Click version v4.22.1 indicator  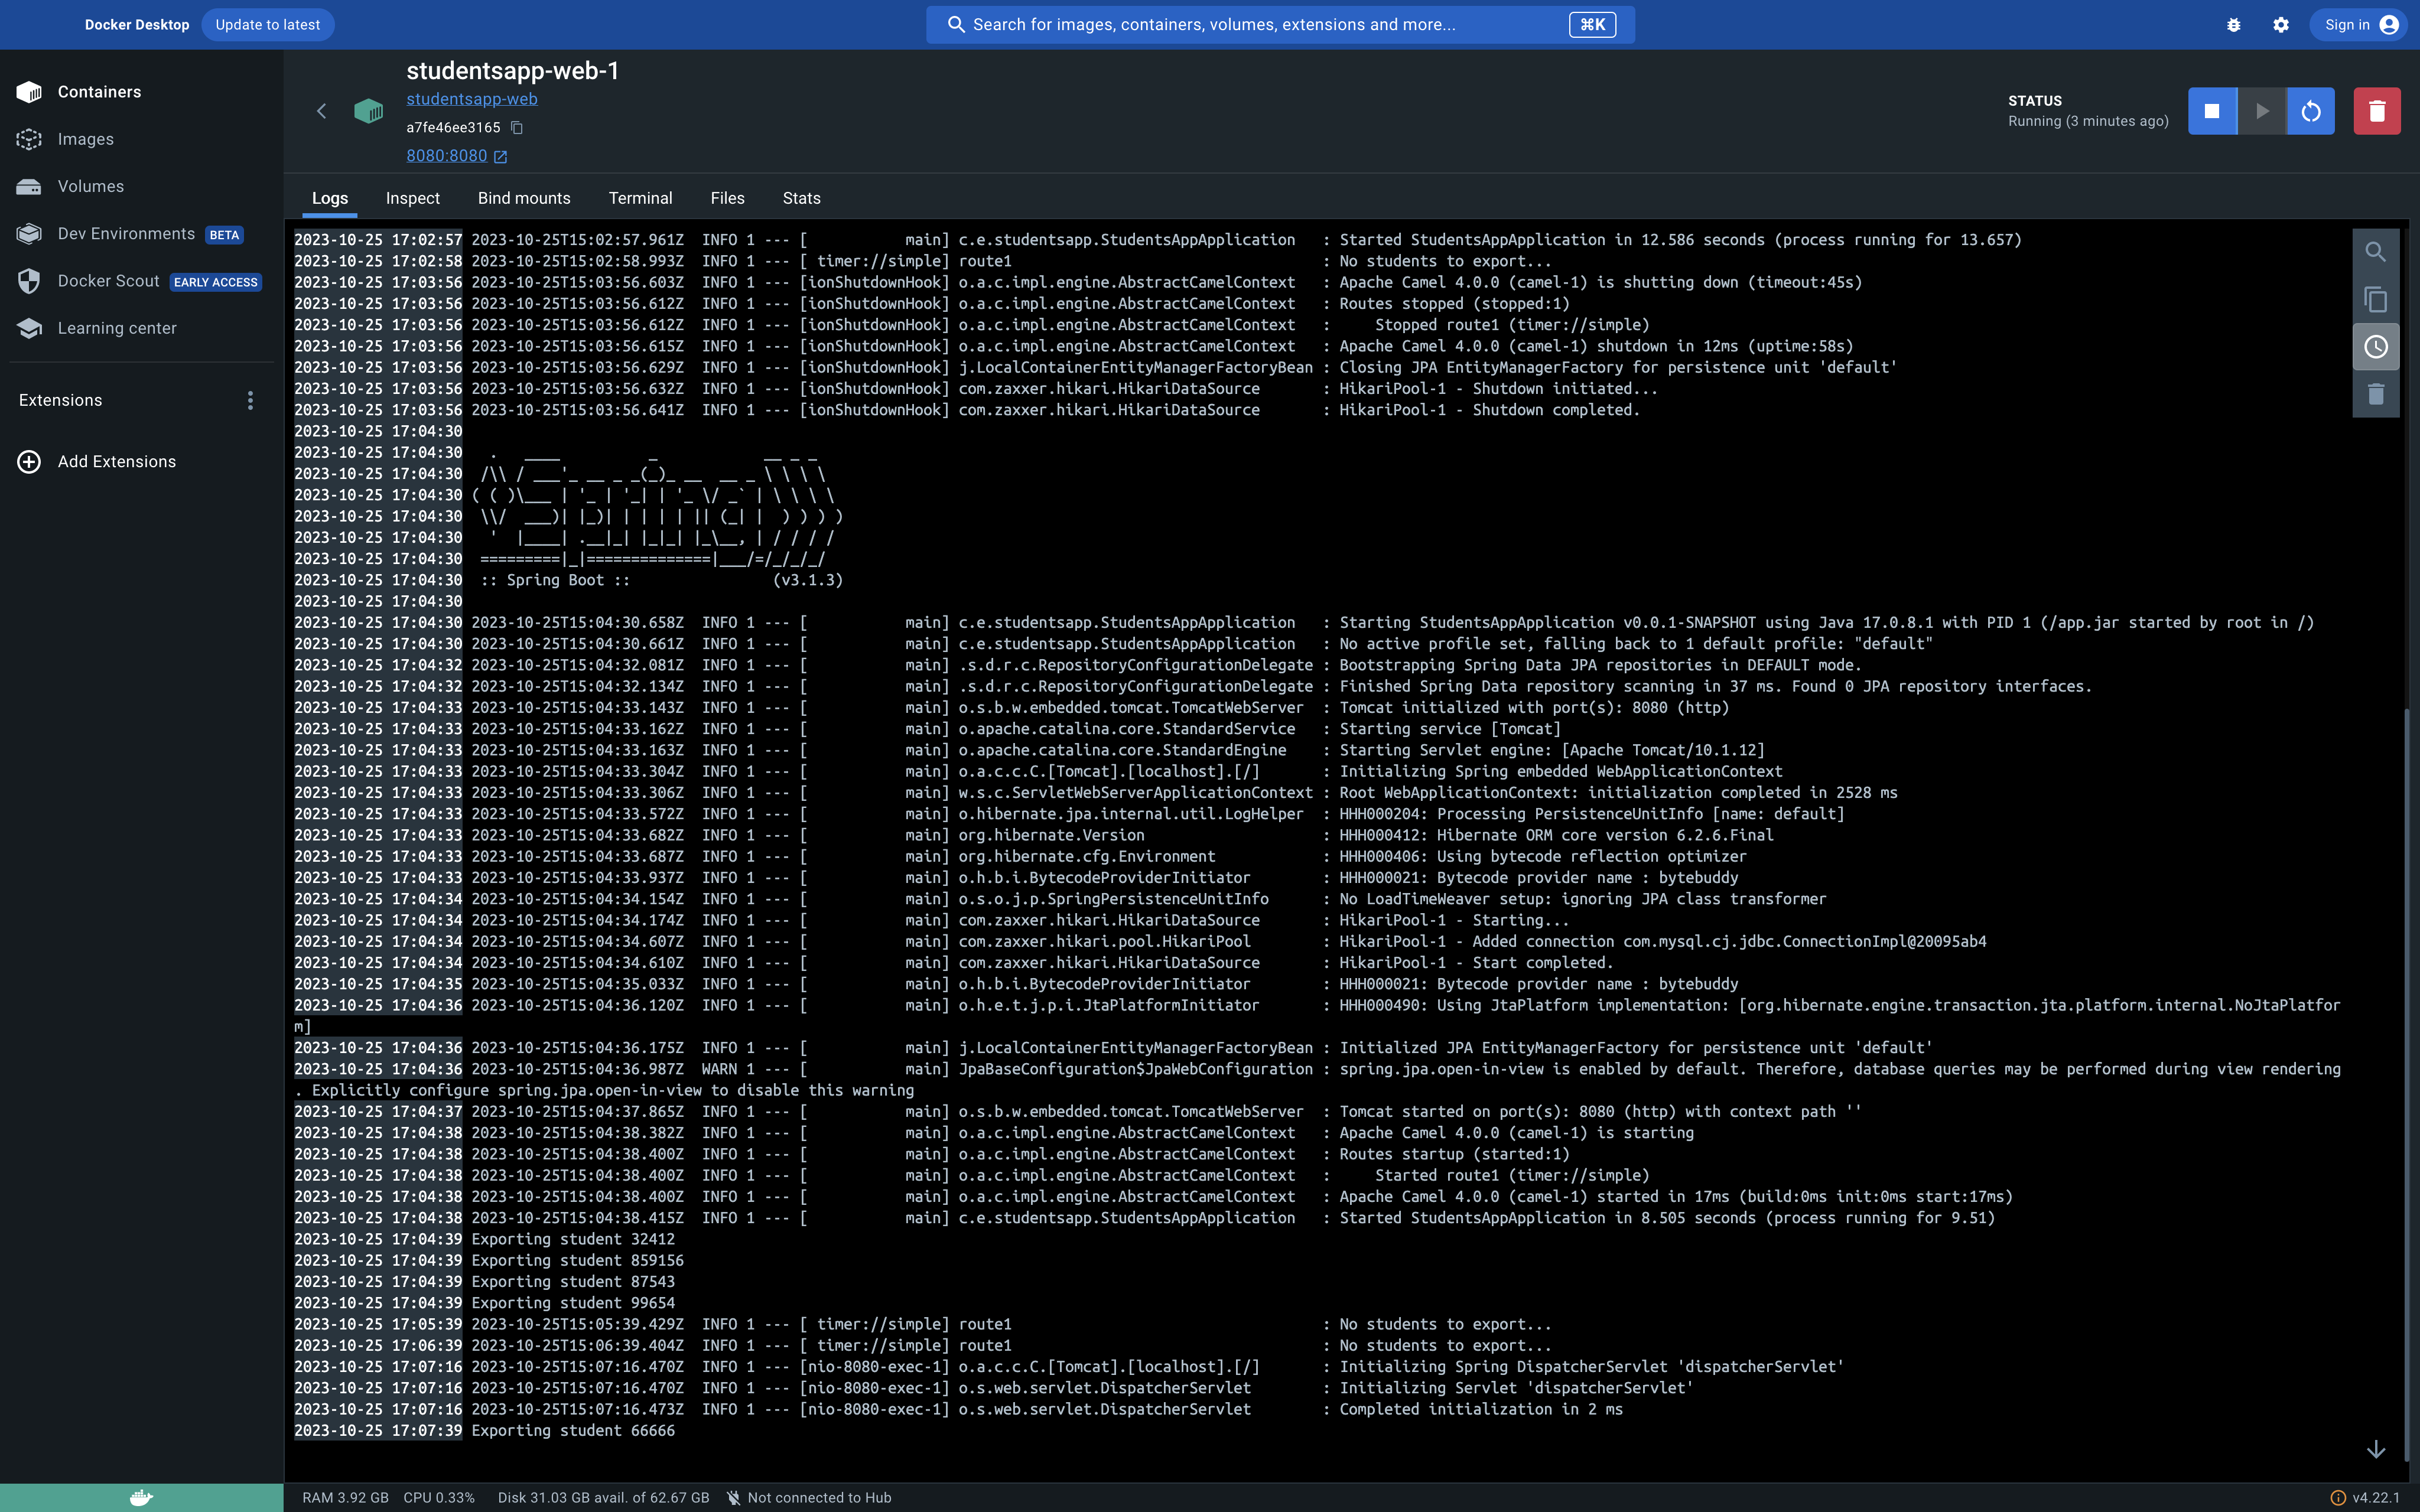tap(2365, 1498)
